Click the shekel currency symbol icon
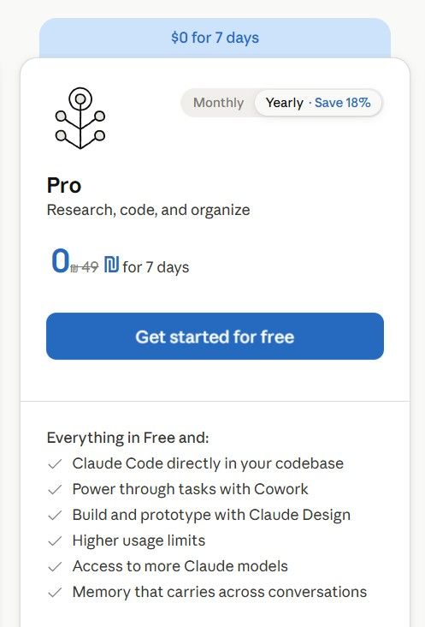Image resolution: width=425 pixels, height=627 pixels. [x=111, y=265]
